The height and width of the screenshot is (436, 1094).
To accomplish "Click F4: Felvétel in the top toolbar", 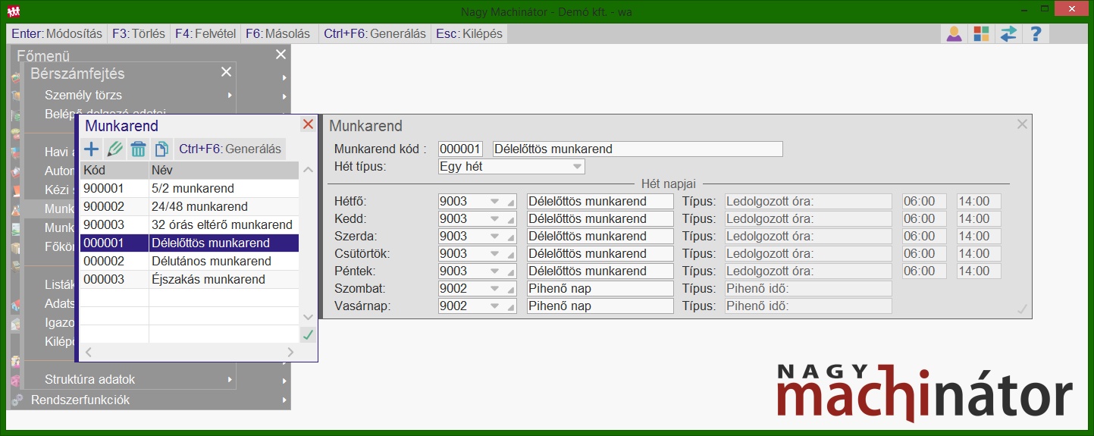I will [x=205, y=34].
